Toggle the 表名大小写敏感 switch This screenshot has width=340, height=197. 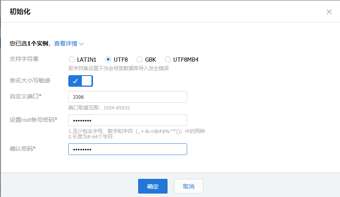point(81,81)
